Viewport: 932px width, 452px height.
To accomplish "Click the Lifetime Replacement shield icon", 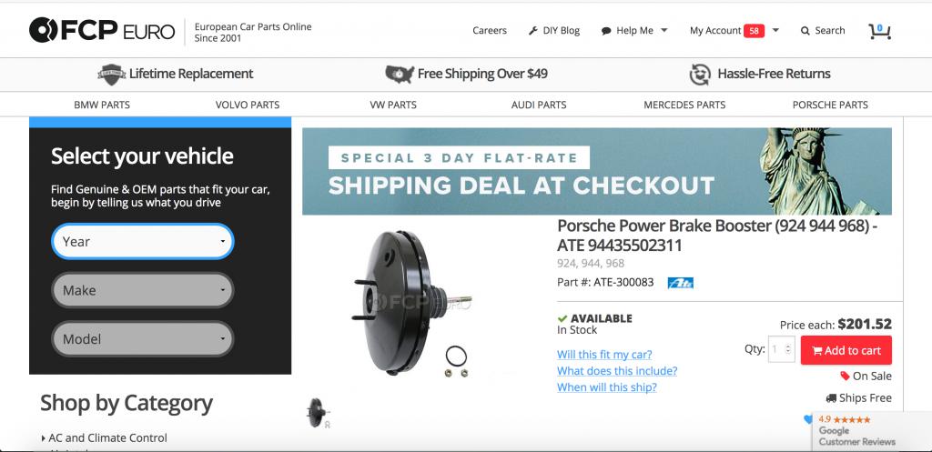I will (112, 75).
